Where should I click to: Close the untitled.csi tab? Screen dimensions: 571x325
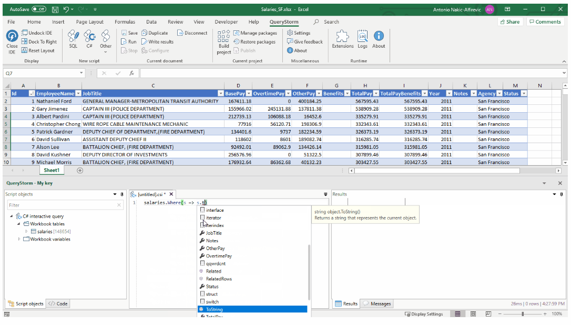[171, 194]
